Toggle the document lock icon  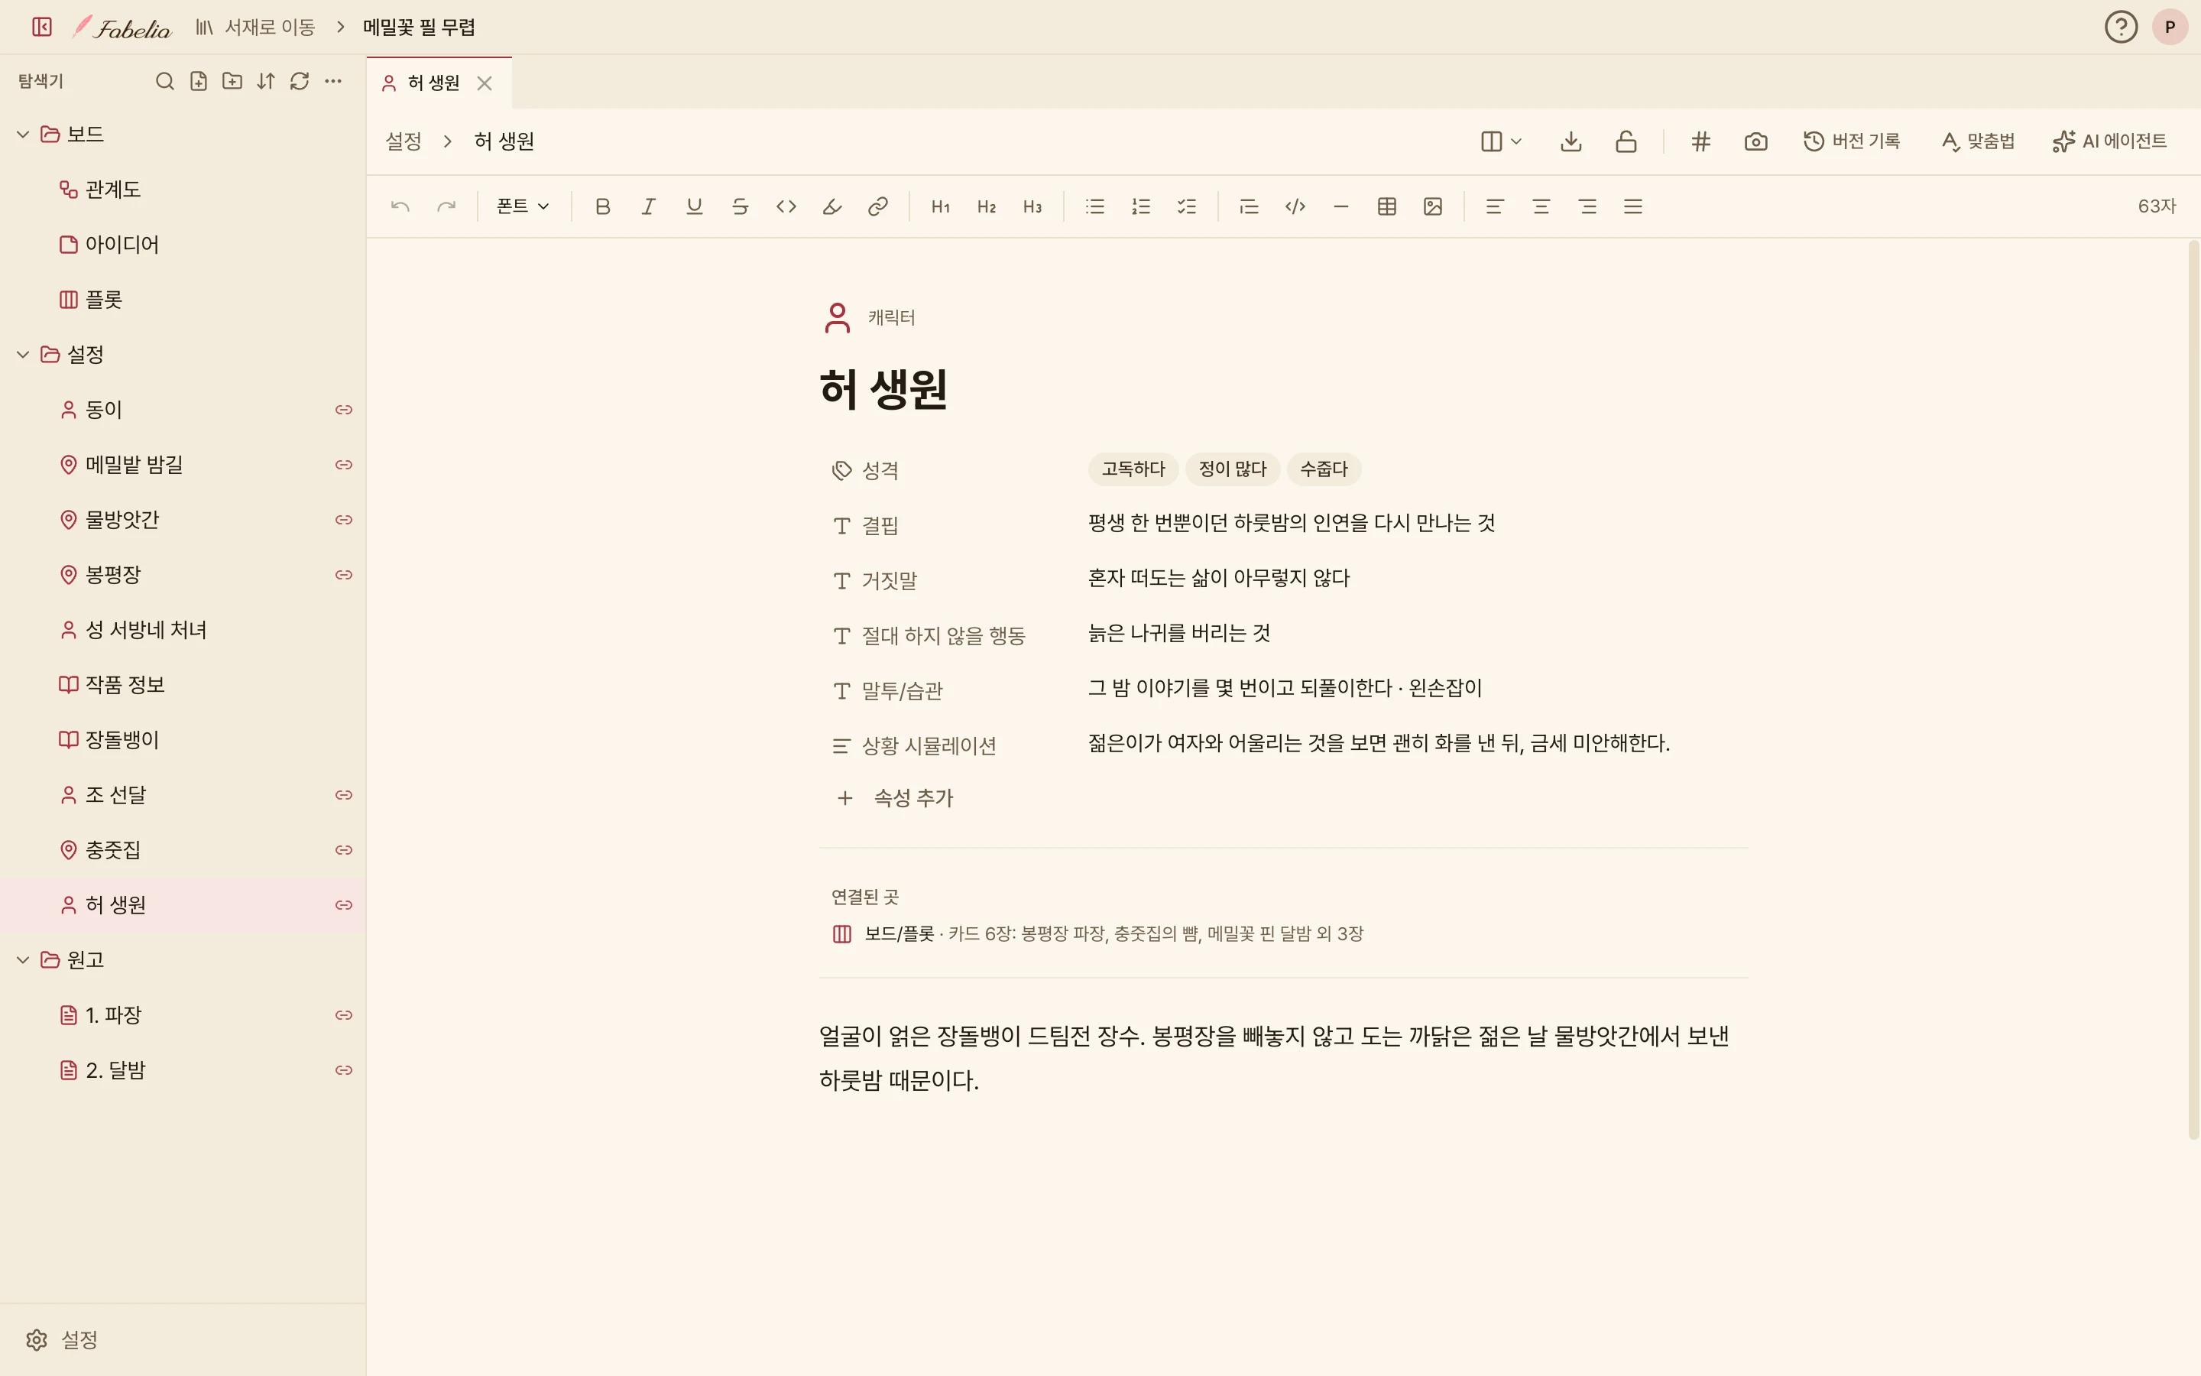[x=1626, y=141]
